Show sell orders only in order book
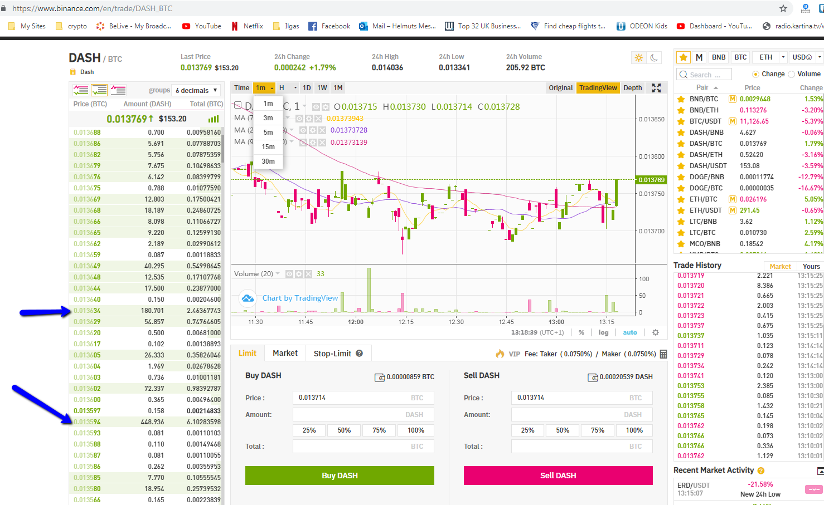 (118, 90)
